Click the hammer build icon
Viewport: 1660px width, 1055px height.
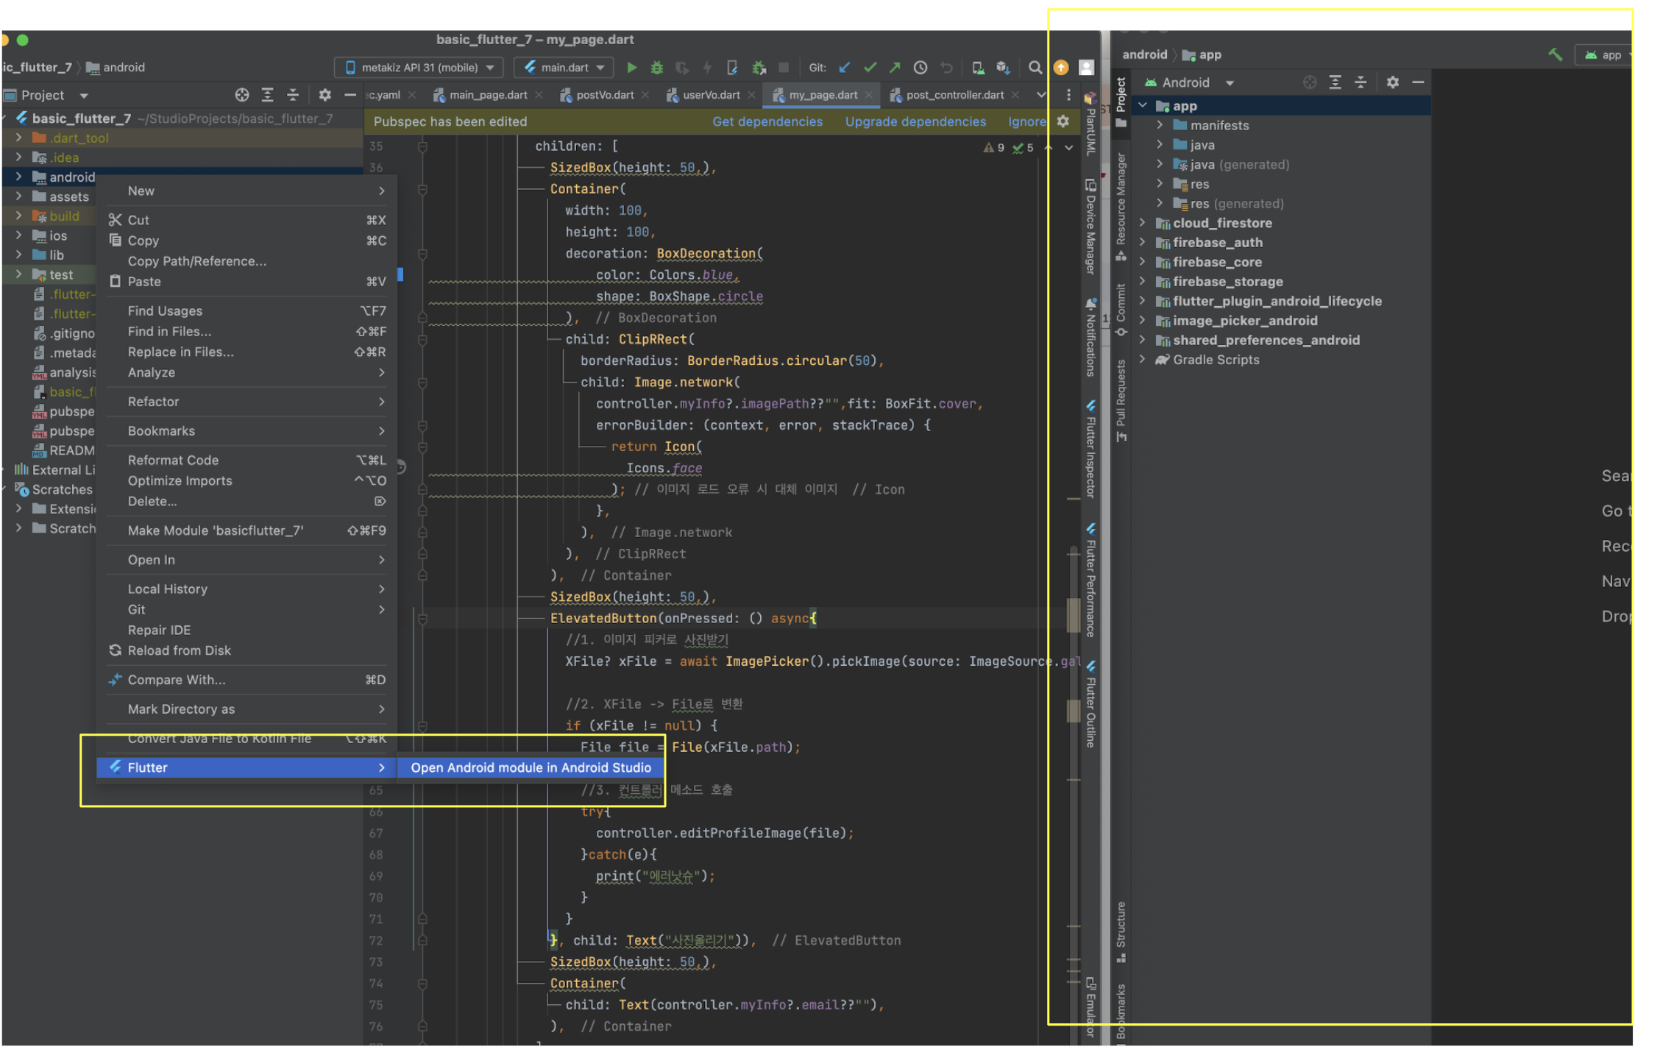point(1555,54)
